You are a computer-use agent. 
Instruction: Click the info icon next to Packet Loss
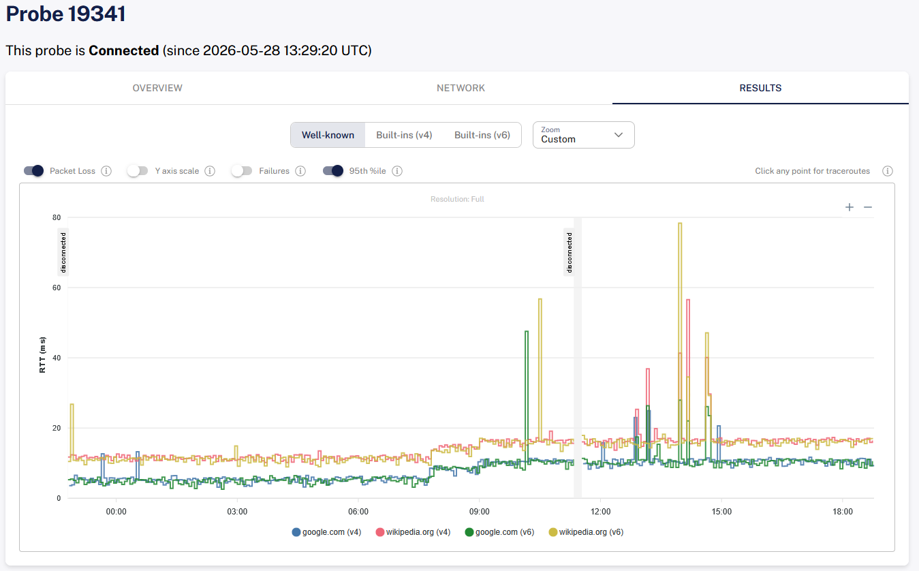[106, 171]
